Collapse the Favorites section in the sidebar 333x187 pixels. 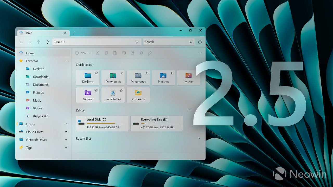66,61
